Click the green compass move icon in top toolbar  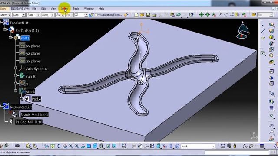point(201,15)
